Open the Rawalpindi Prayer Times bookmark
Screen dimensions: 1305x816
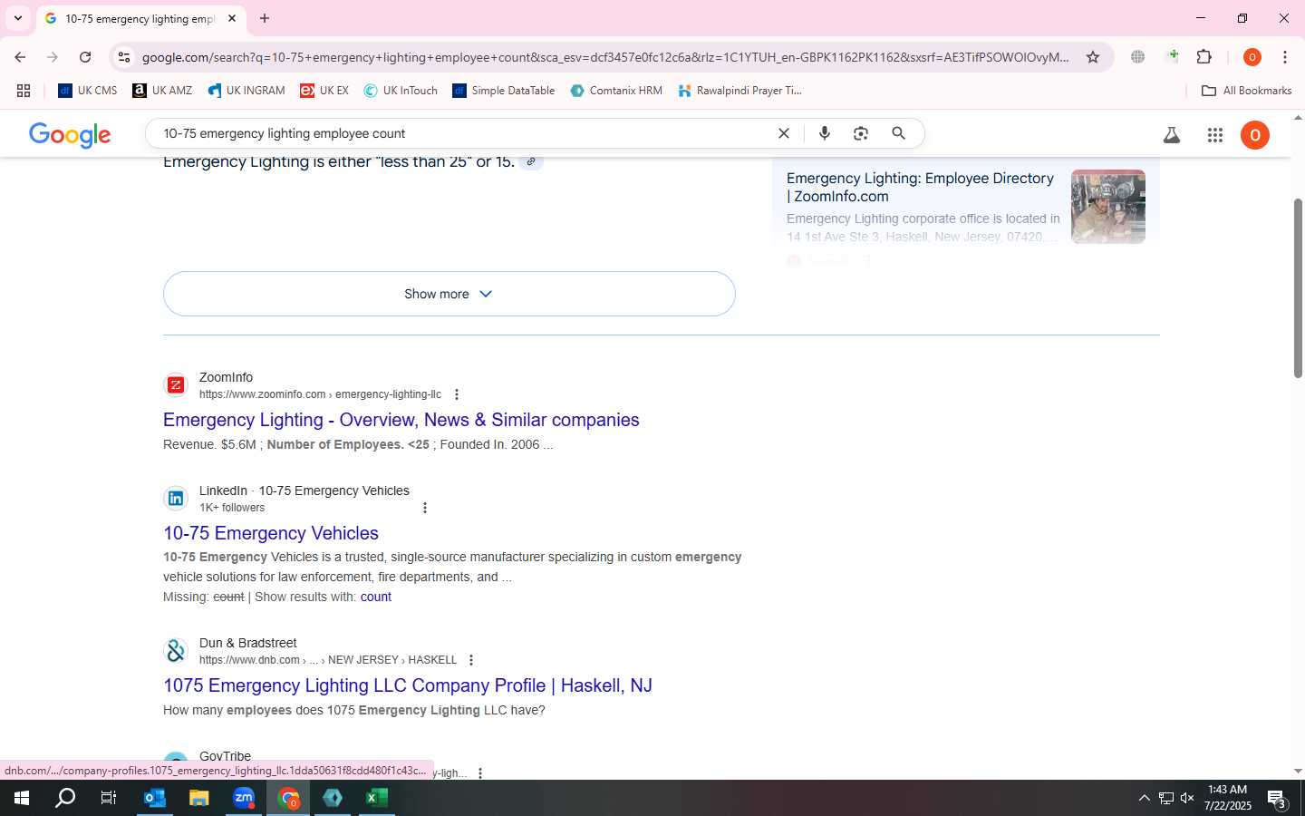(x=739, y=91)
